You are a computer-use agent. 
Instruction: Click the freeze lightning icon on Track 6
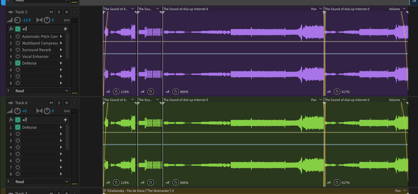(65, 120)
